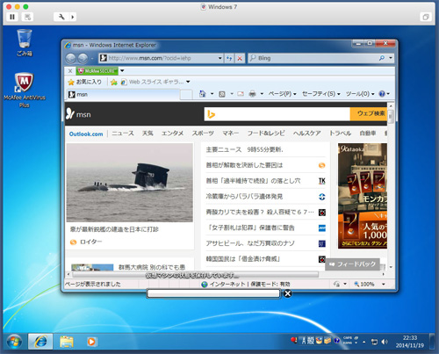Open the ツール(O) menu
Image resolution: width=439 pixels, height=354 pixels.
coord(360,94)
